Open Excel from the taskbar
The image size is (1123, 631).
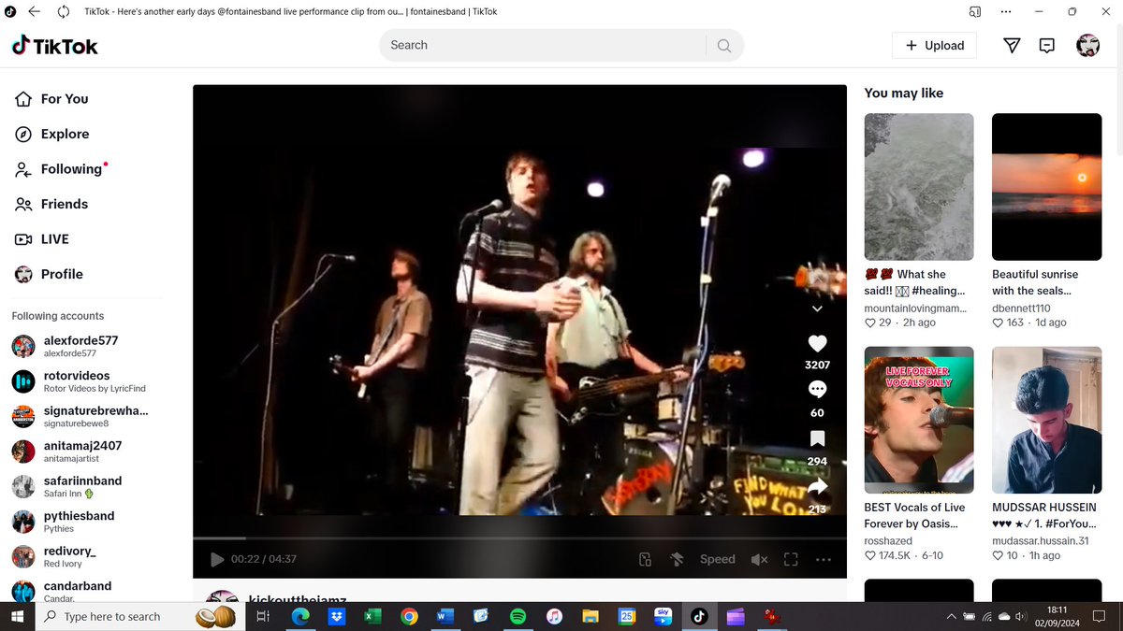coord(372,616)
